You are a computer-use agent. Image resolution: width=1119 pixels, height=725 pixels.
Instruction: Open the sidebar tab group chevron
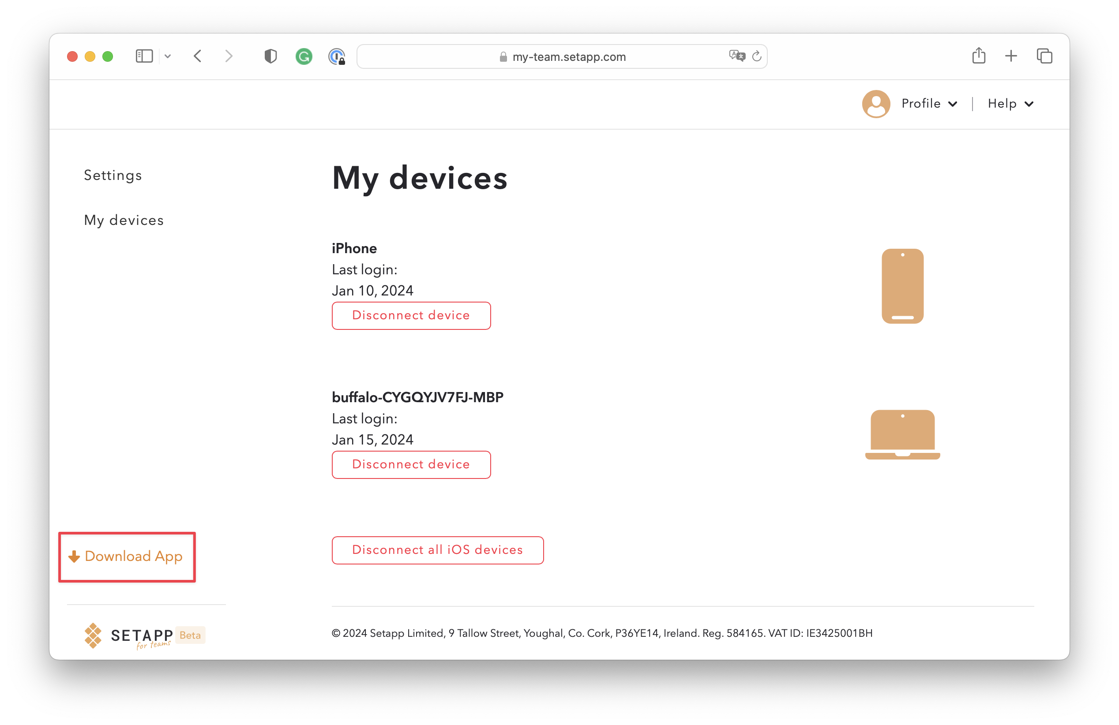pos(168,56)
